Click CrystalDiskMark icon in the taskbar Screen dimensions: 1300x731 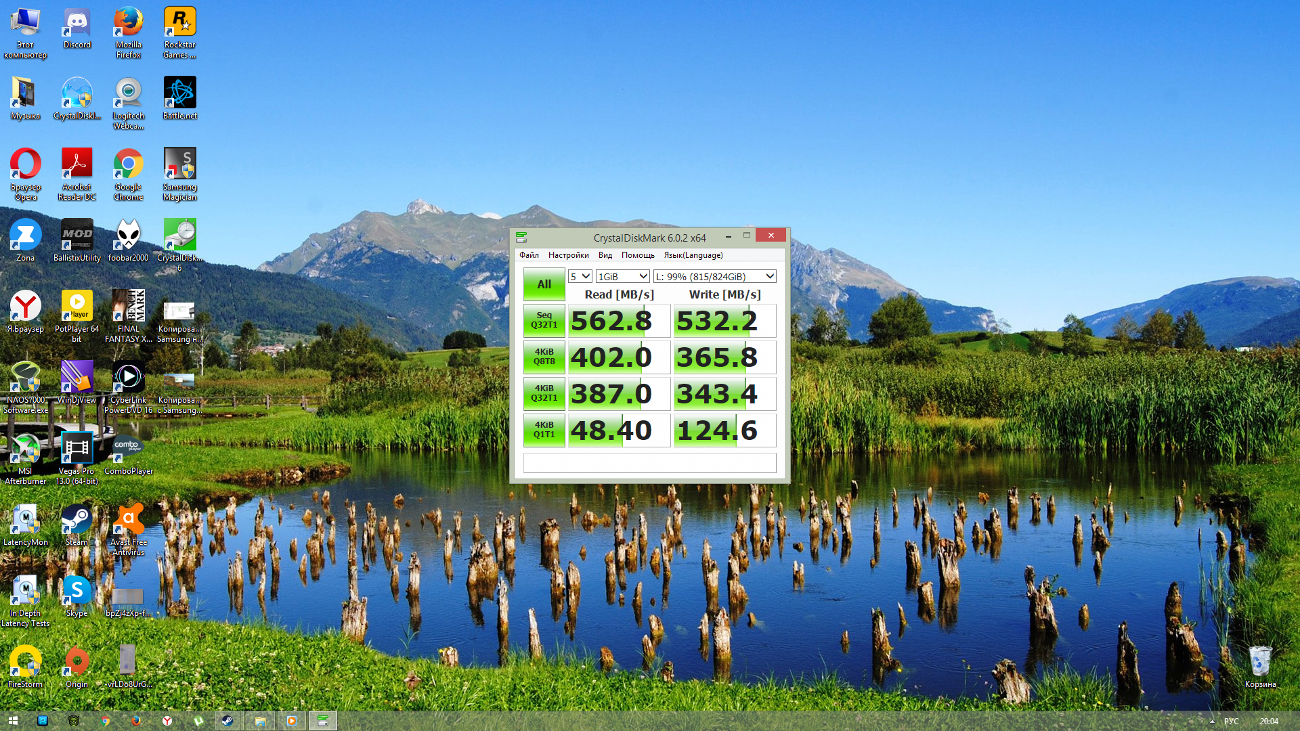coord(323,721)
